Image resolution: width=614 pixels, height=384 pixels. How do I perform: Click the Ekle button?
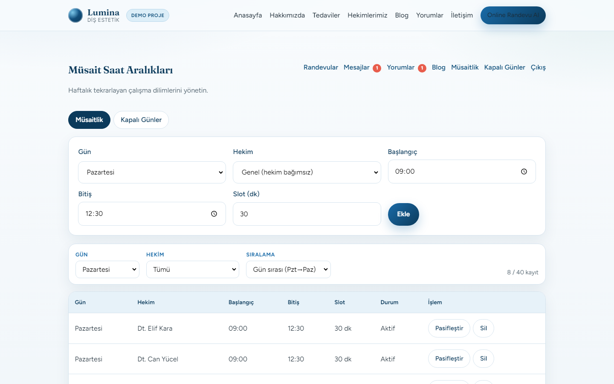(x=403, y=214)
